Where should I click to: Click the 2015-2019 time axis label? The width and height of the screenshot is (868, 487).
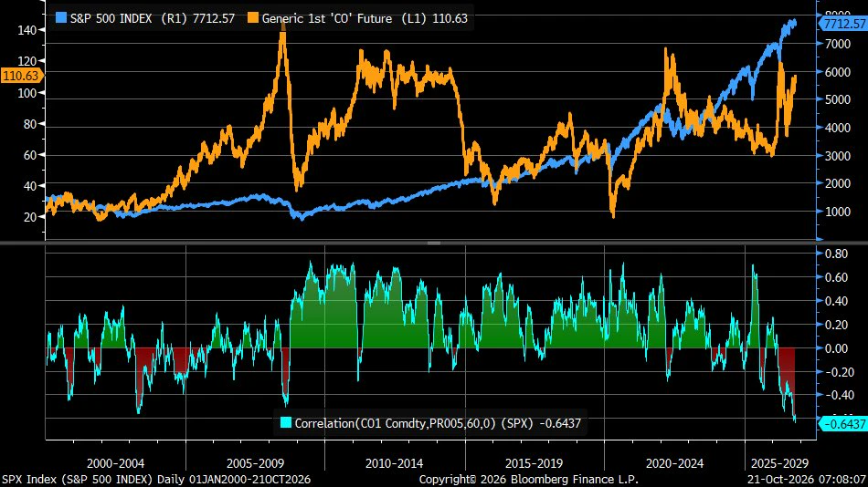tap(534, 463)
